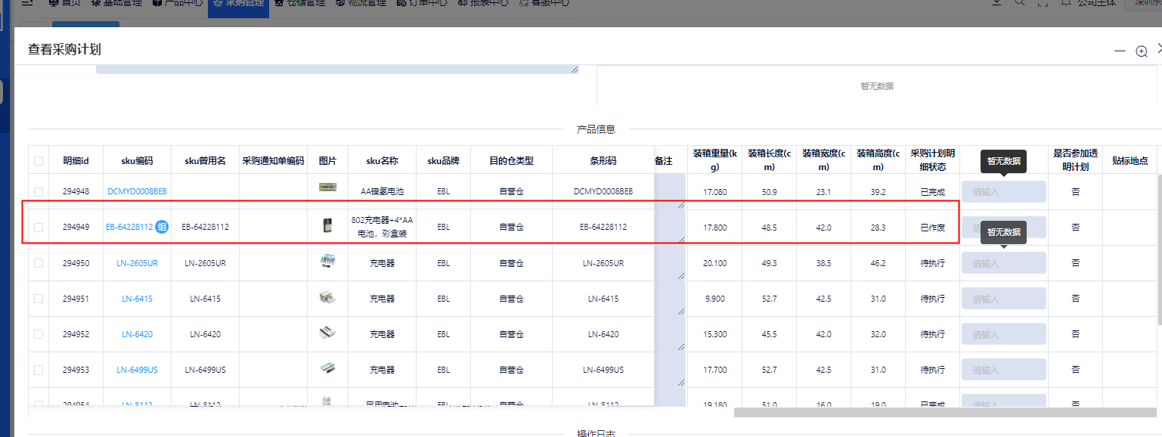Click the download icon near the top right
The height and width of the screenshot is (437, 1162).
click(997, 3)
